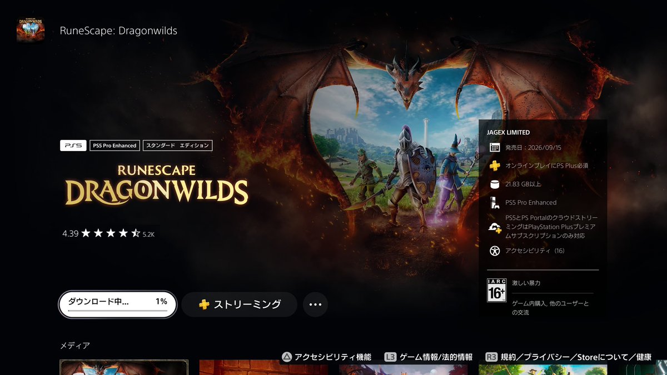The image size is (667, 375).
Task: Click the 5.2K ratings count
Action: point(148,234)
